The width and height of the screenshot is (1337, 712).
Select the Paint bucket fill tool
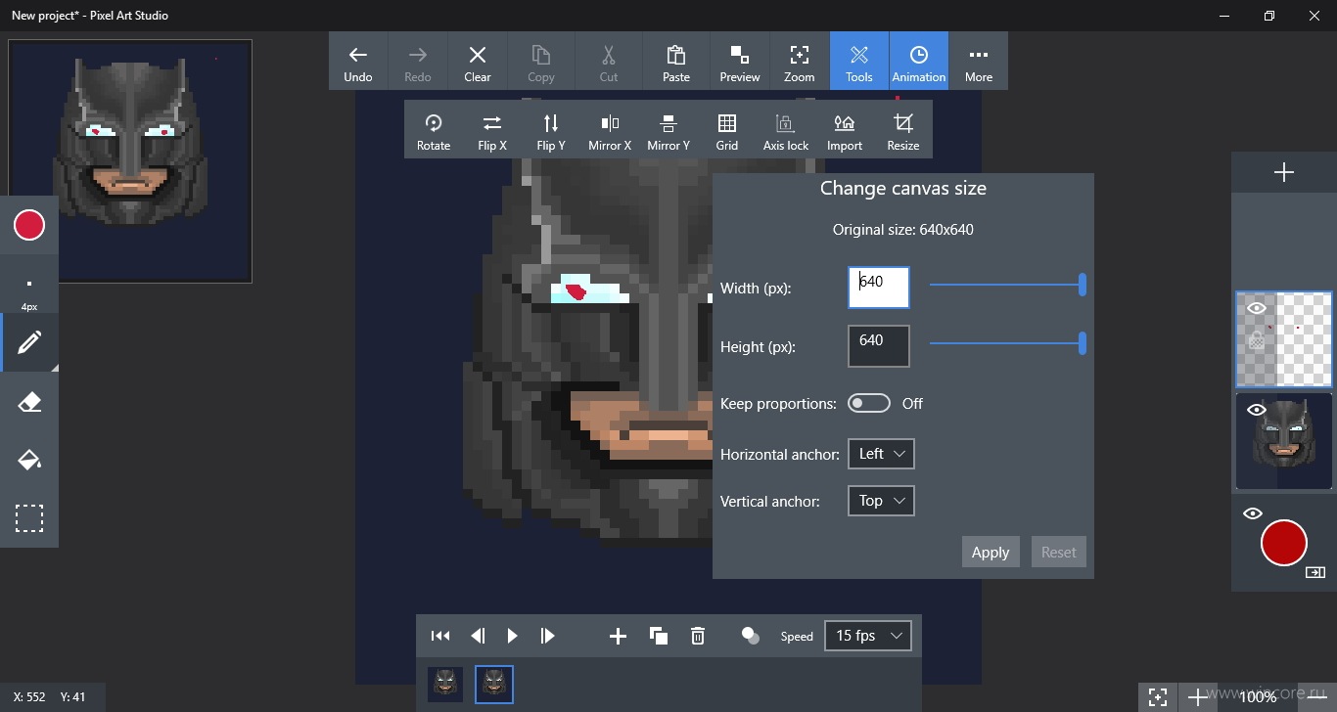29,460
